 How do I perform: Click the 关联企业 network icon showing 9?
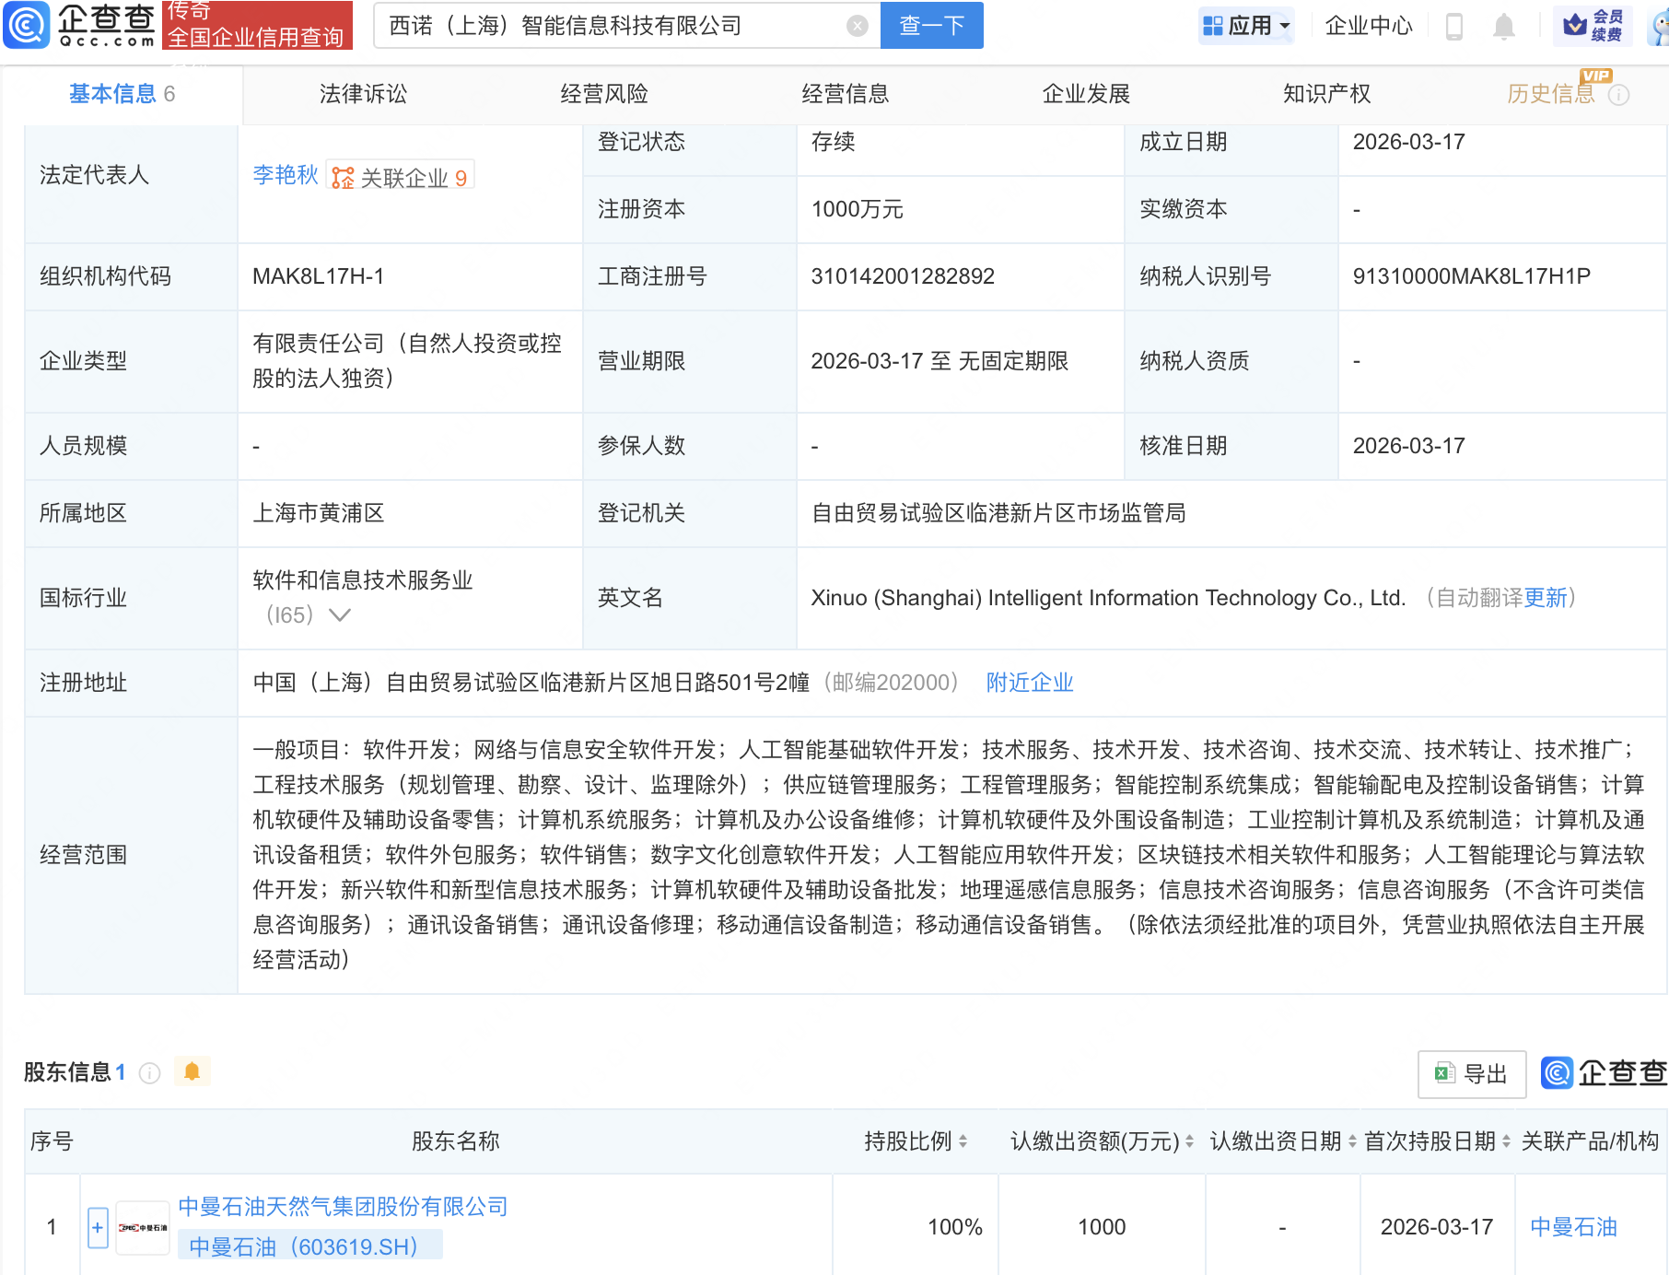click(x=343, y=175)
